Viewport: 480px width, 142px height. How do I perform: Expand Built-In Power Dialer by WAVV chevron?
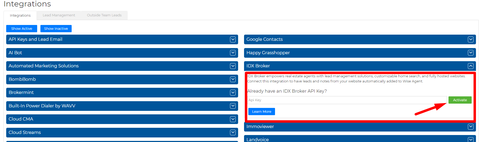click(233, 106)
